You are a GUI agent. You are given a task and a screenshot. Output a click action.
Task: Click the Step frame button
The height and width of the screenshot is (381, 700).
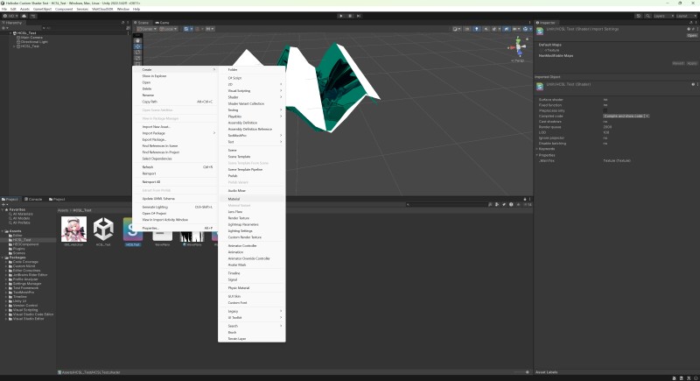pos(359,16)
